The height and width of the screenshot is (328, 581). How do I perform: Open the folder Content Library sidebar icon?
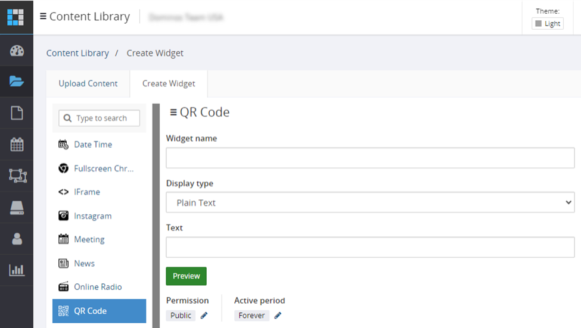(x=17, y=81)
